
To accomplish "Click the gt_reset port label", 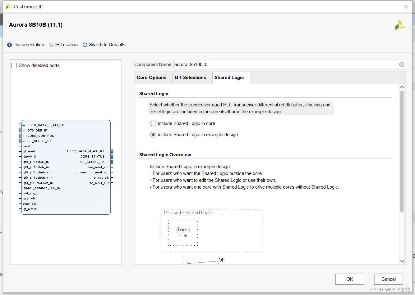I will click(29, 151).
